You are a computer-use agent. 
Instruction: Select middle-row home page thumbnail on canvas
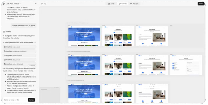(x=84, y=65)
